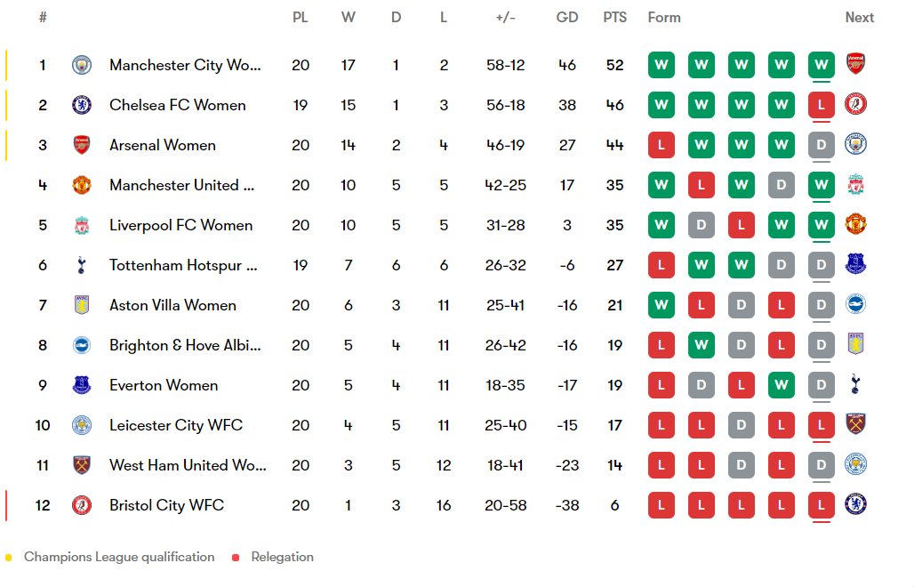Viewport: 914px width, 587px height.
Task: Sort table by PTS column header
Action: [x=615, y=18]
